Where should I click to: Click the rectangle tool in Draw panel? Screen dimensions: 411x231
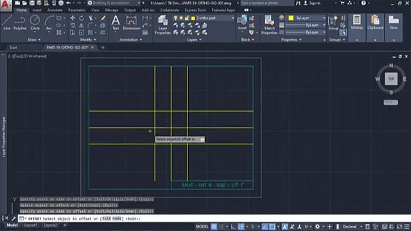click(59, 18)
